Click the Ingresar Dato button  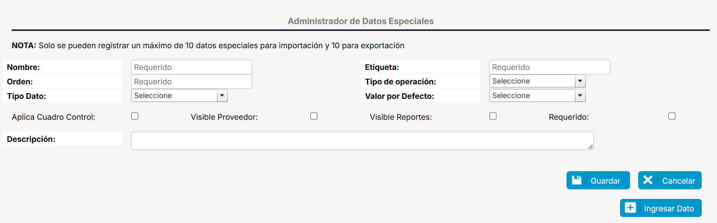pos(661,208)
